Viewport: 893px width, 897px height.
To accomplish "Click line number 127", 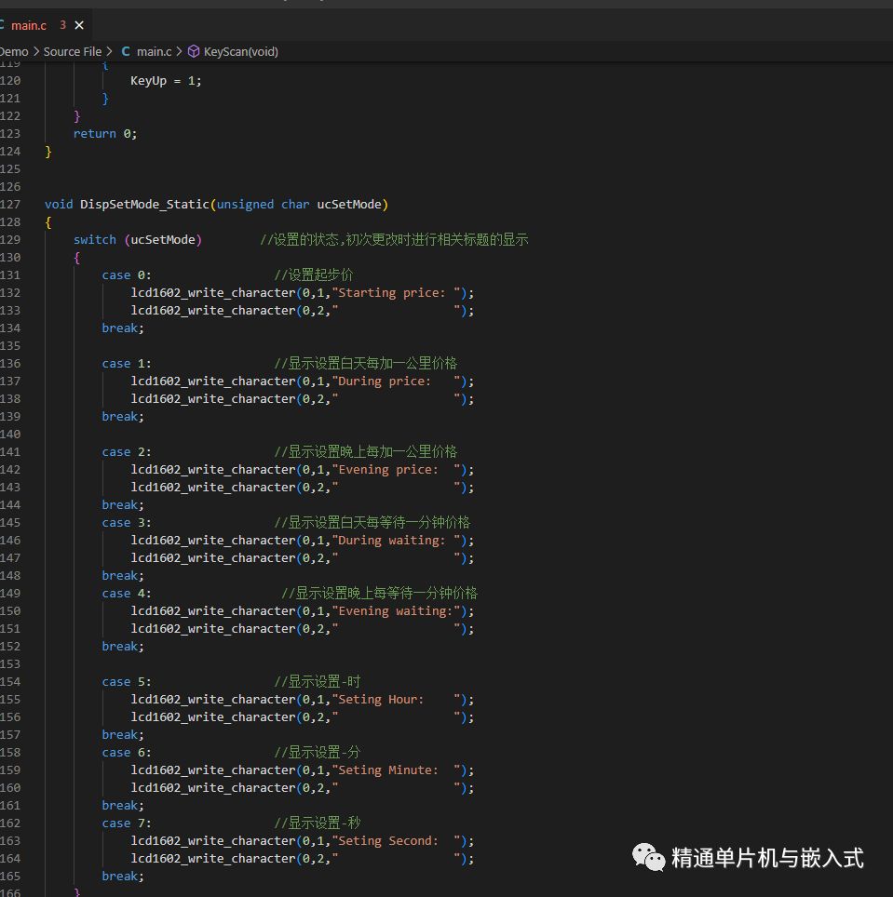I will tap(10, 204).
